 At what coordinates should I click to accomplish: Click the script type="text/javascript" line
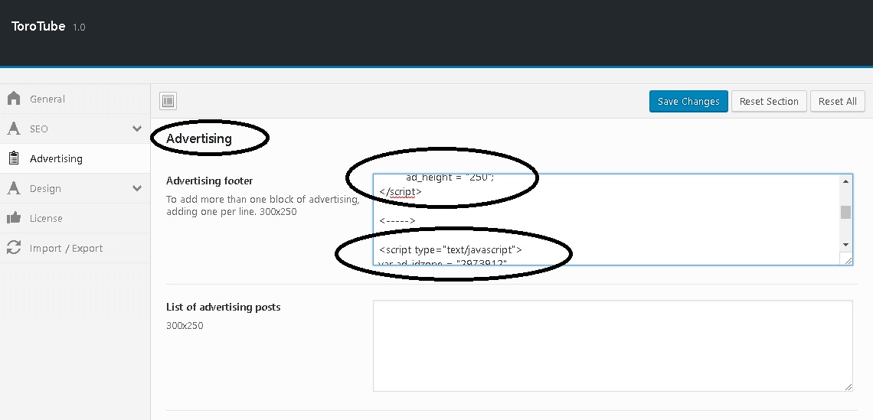pyautogui.click(x=450, y=249)
